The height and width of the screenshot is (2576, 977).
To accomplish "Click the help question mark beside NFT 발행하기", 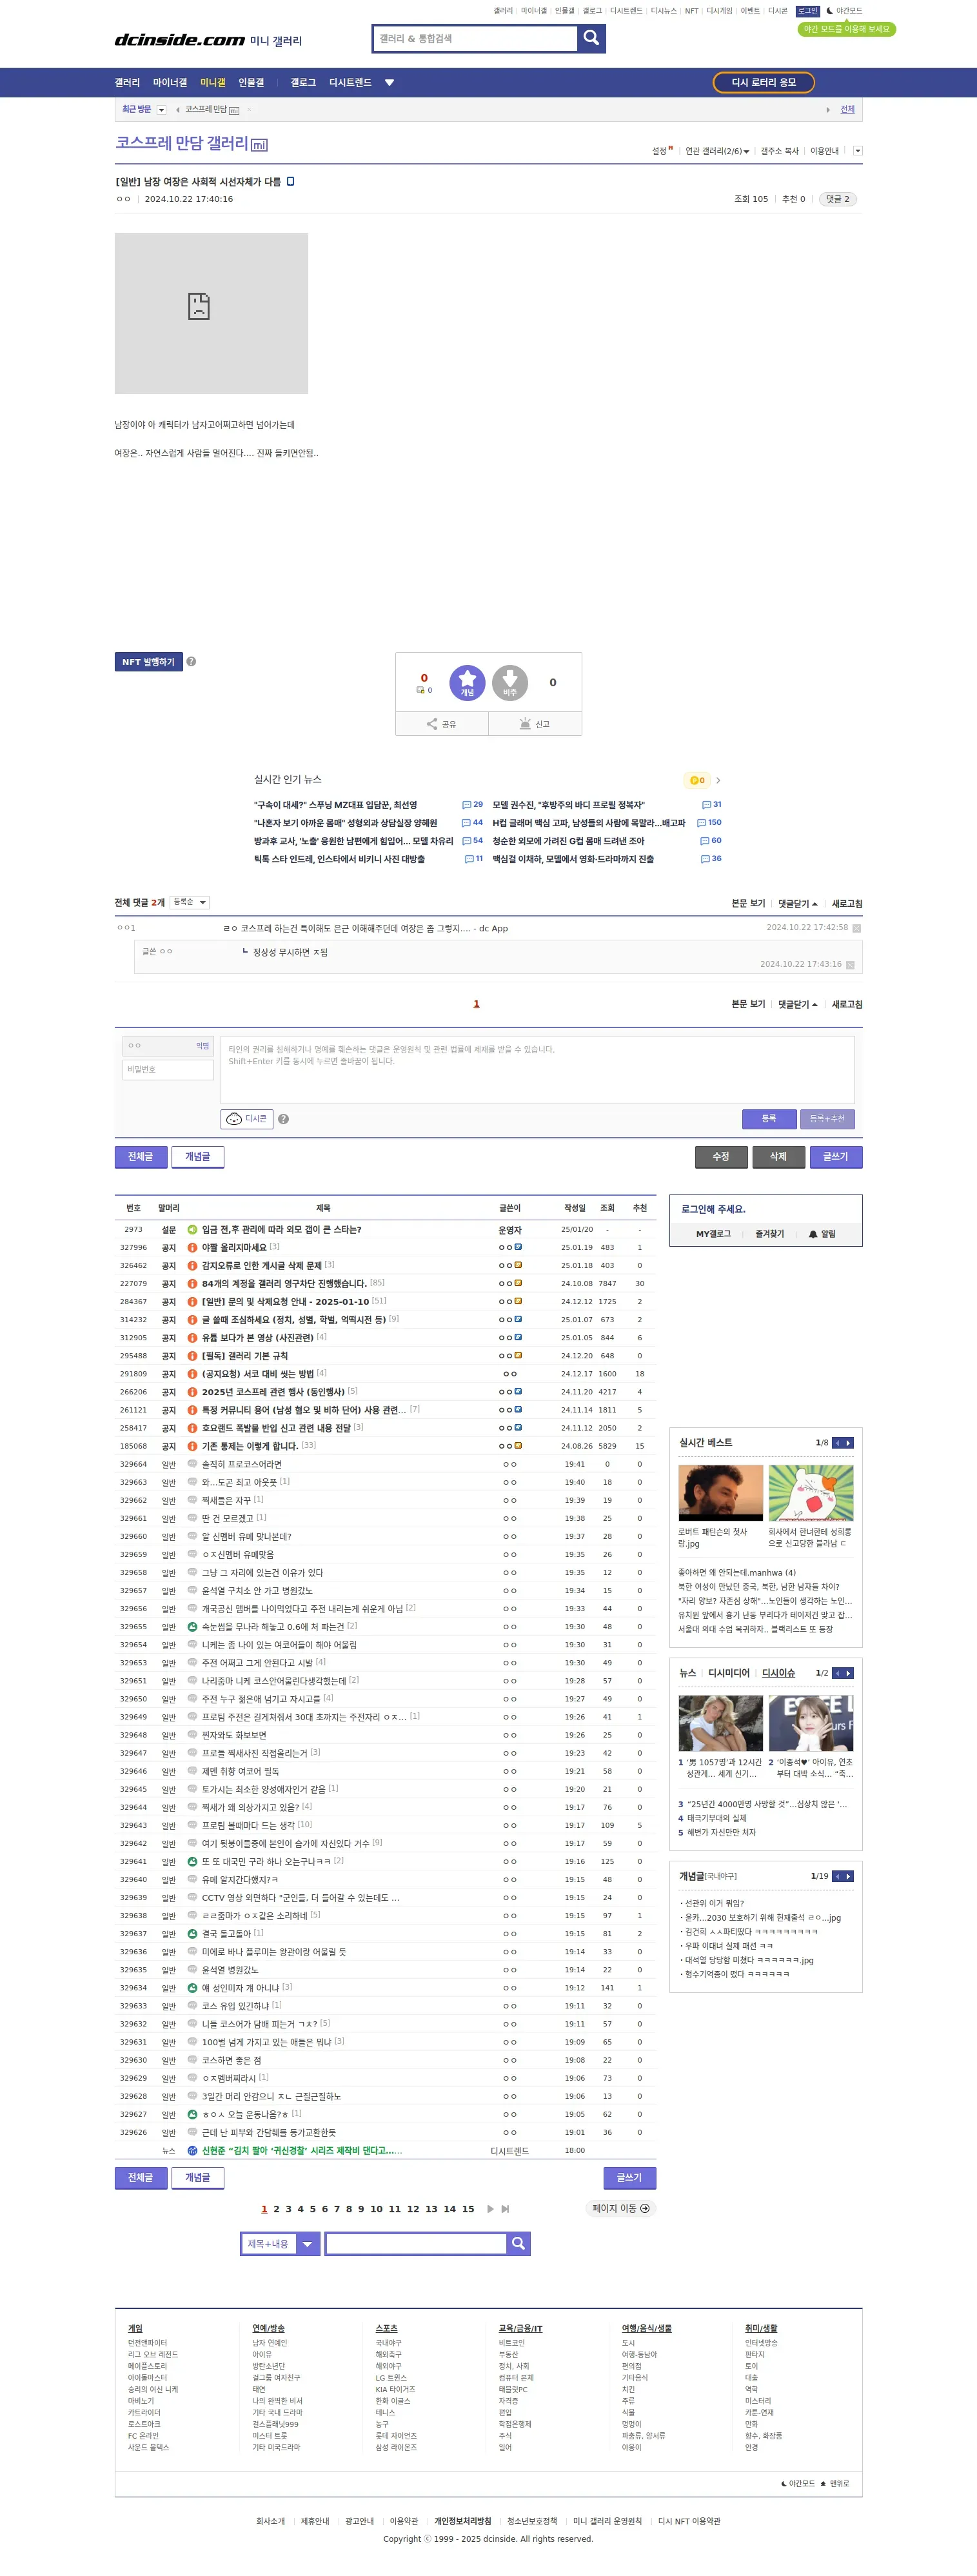I will point(191,662).
